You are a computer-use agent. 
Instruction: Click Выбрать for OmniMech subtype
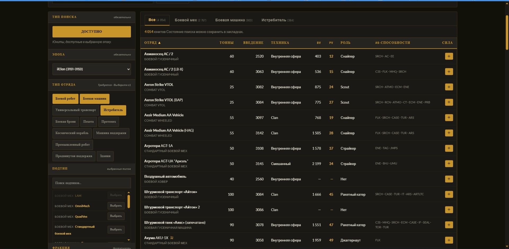point(116,206)
